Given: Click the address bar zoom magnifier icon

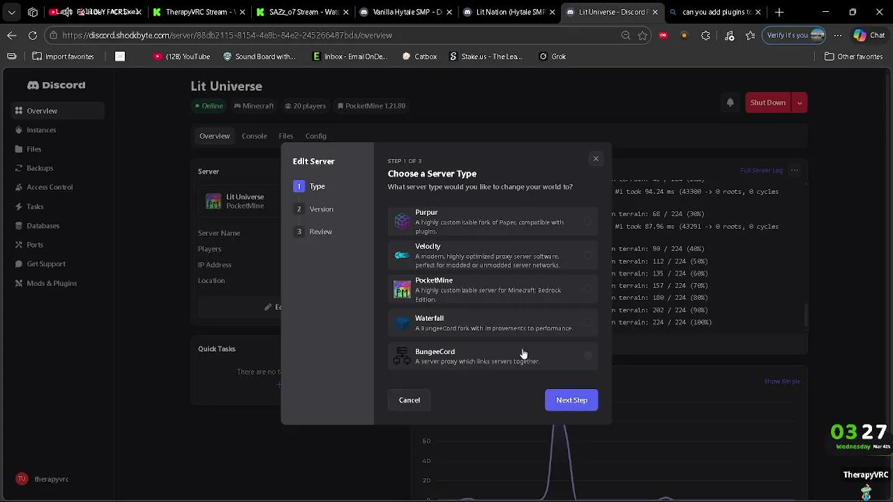Looking at the screenshot, I should [x=626, y=36].
